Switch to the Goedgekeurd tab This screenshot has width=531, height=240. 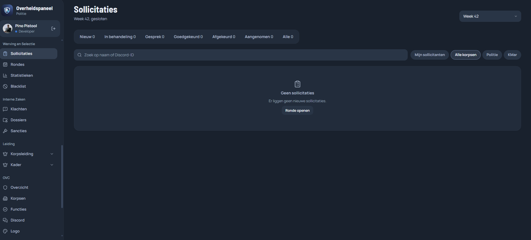(x=188, y=37)
